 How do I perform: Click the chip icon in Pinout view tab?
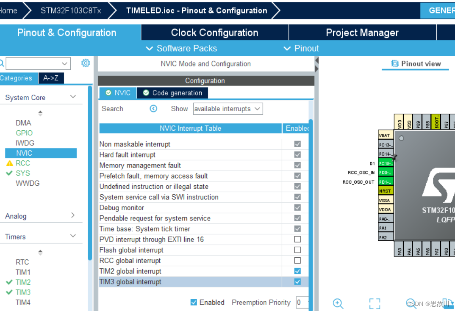tap(395, 63)
